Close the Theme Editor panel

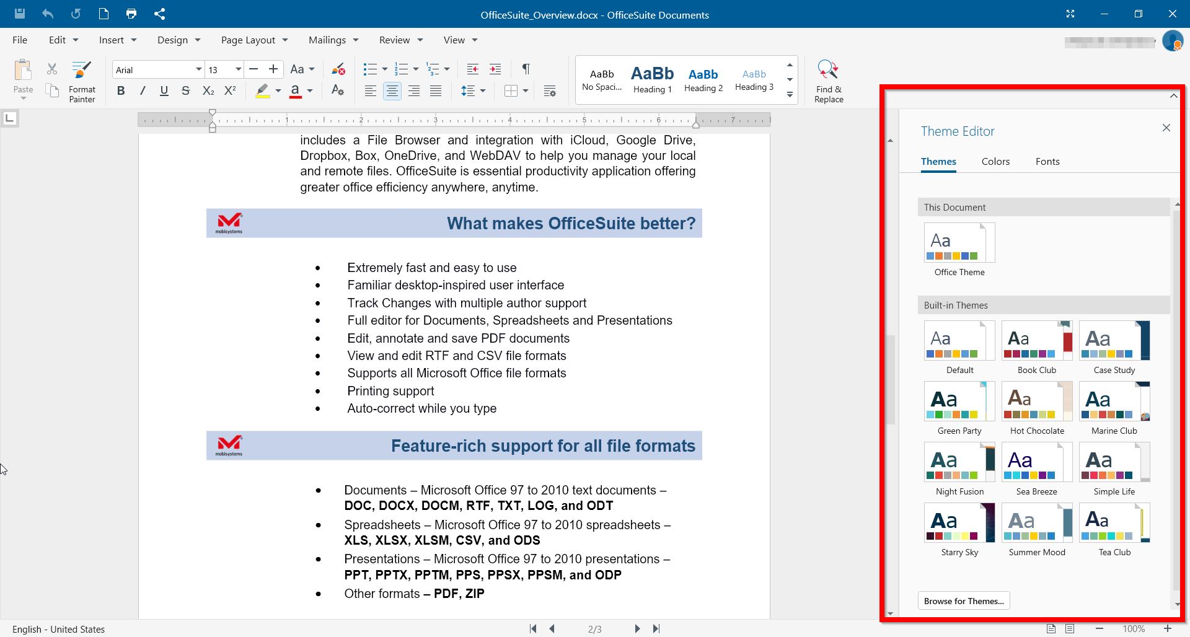[x=1166, y=128]
